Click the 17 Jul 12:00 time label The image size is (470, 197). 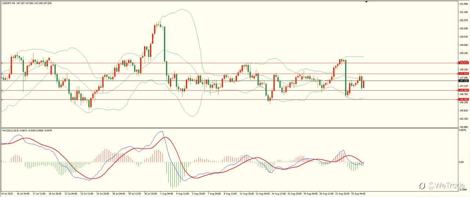(x=39, y=193)
